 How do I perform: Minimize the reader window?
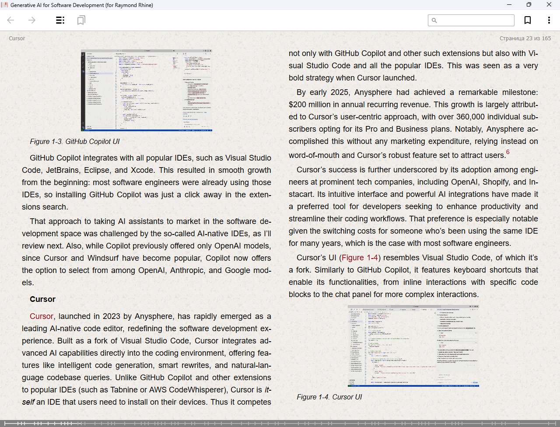point(509,5)
